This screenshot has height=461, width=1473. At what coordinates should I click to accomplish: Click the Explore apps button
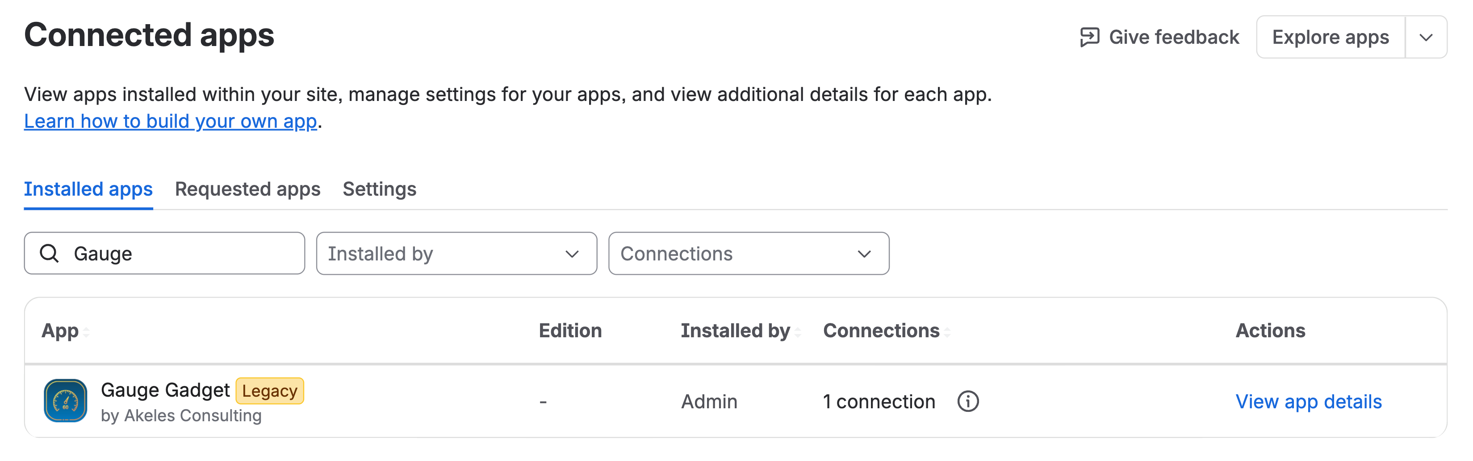click(1330, 37)
